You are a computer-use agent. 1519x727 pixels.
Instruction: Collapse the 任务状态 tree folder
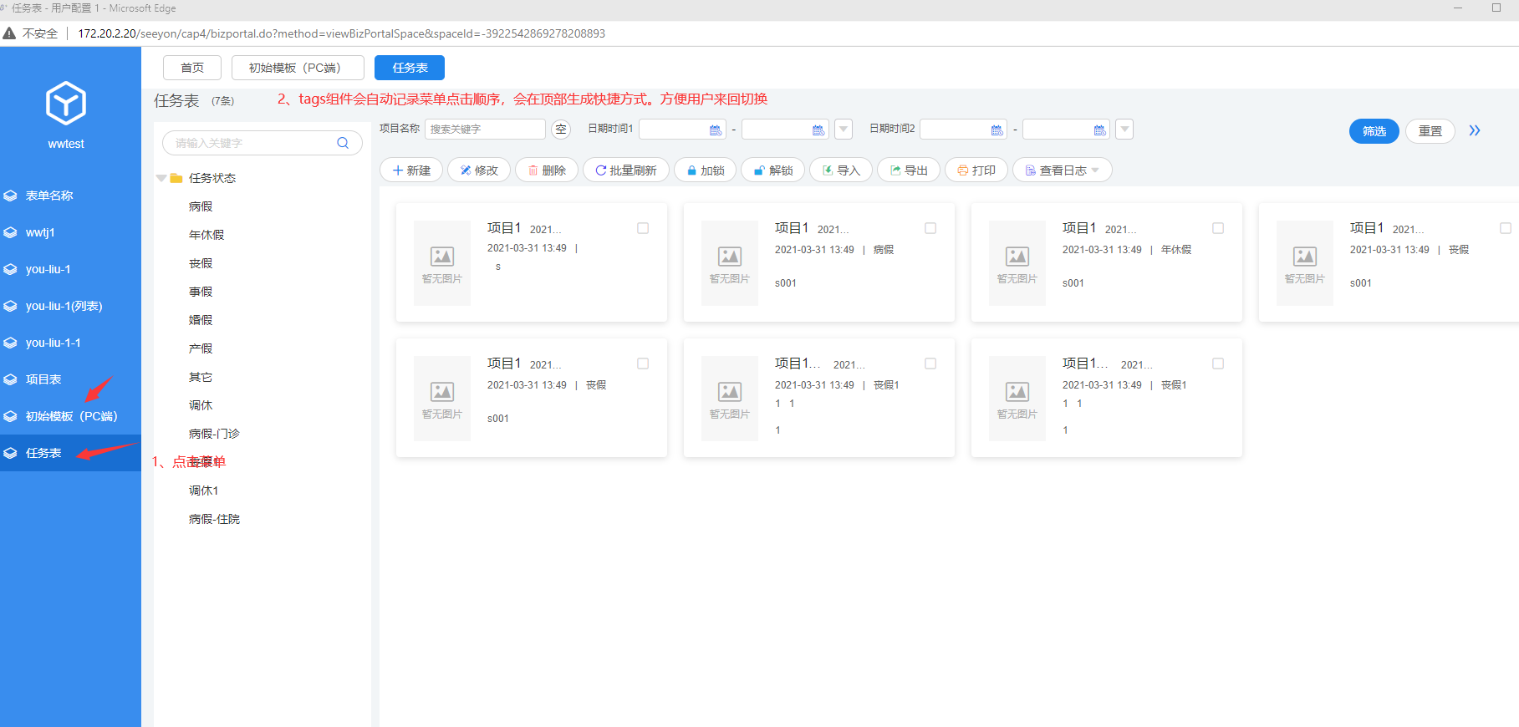click(161, 178)
